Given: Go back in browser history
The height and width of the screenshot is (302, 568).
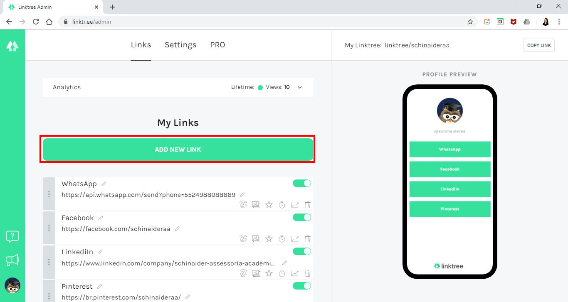Looking at the screenshot, I should click(9, 22).
